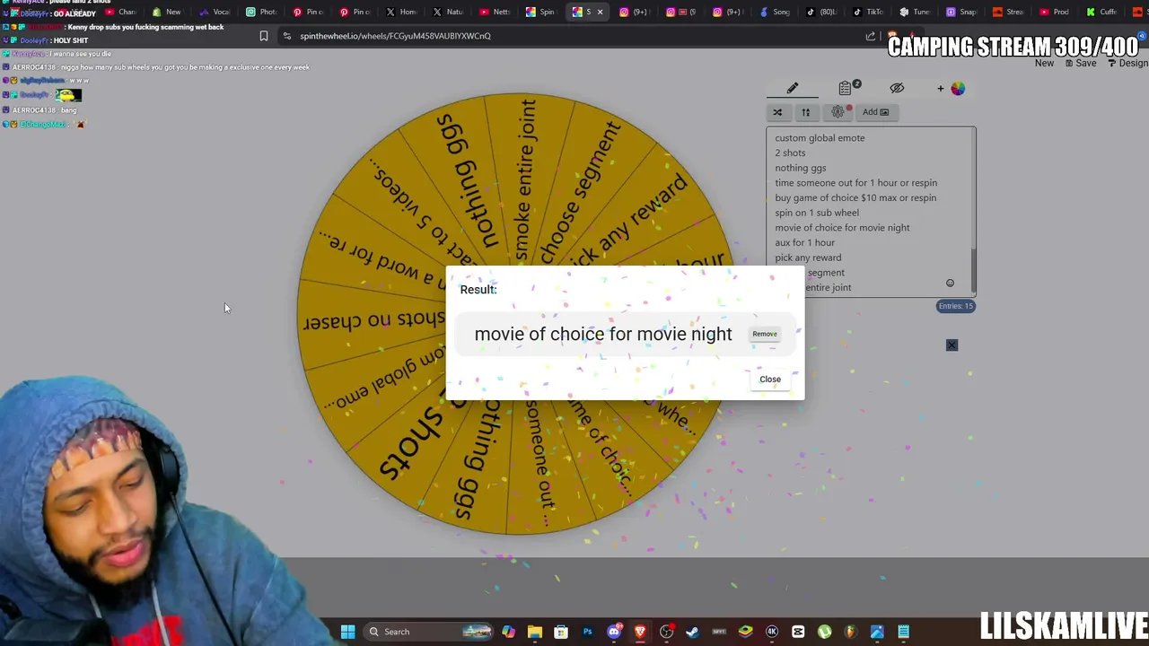
Task: Click the Add image button
Action: [876, 112]
